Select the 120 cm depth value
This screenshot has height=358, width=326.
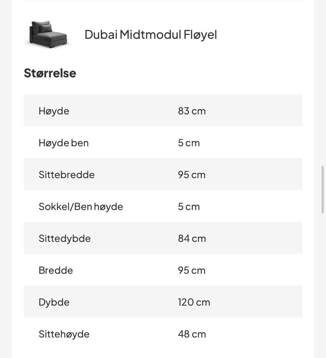[194, 302]
